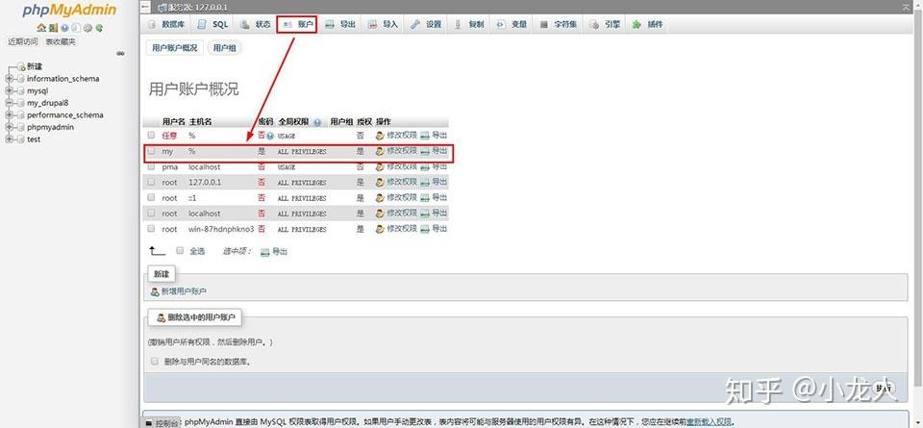The width and height of the screenshot is (923, 428).
Task: Export selected items via 选中项 导出
Action: click(x=274, y=251)
